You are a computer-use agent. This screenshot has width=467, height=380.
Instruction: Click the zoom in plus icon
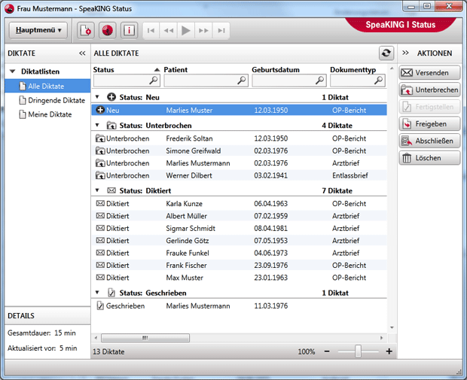(389, 351)
